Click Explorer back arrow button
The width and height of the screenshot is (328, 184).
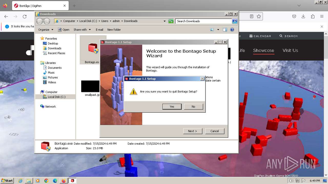[39, 21]
